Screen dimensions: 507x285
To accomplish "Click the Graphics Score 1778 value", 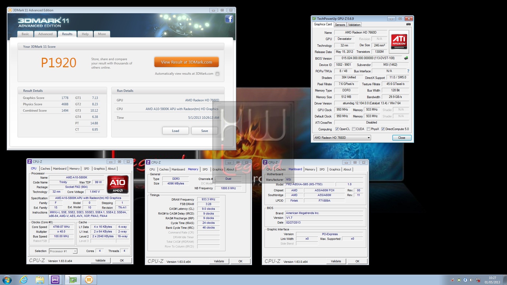I will coord(65,98).
